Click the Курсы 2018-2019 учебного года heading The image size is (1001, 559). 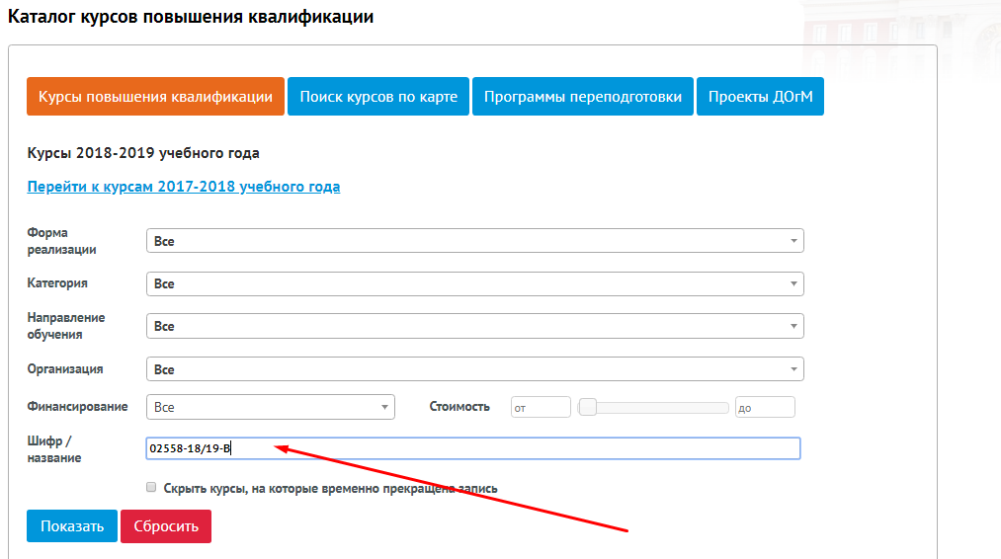click(x=143, y=153)
